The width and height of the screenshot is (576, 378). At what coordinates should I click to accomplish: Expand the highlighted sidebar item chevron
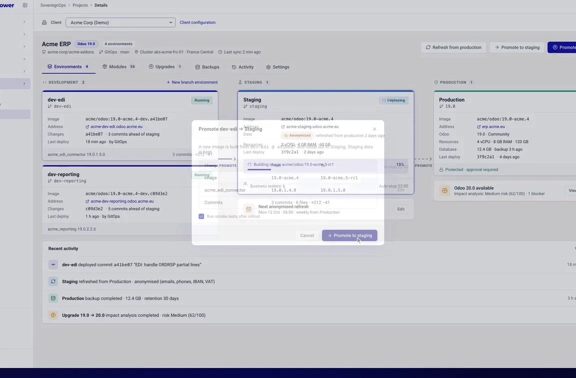point(24,84)
